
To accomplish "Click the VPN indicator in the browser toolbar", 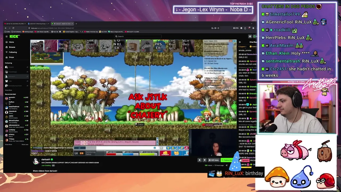I will pyautogui.click(x=236, y=28).
